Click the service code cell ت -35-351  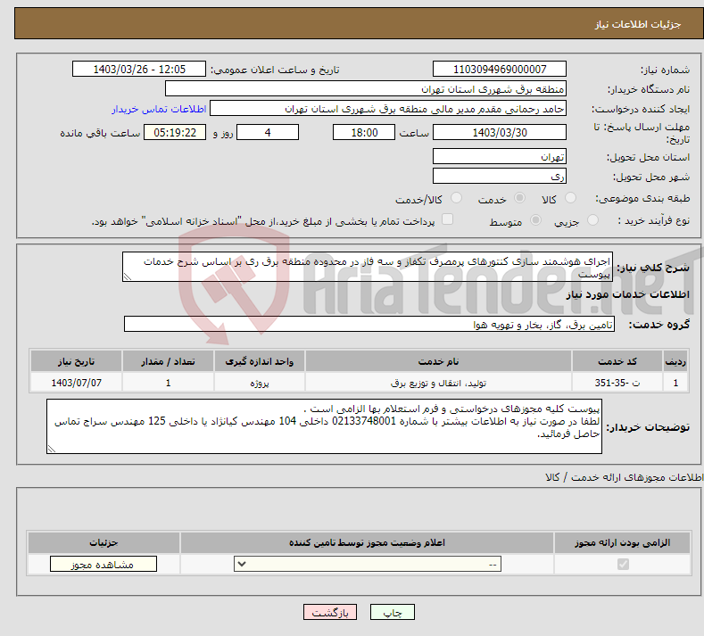[x=617, y=383]
